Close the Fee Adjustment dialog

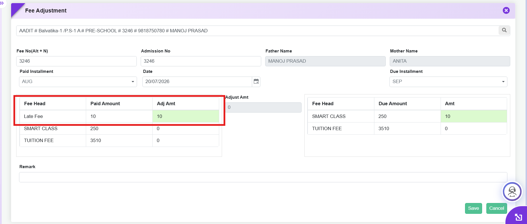(x=506, y=10)
